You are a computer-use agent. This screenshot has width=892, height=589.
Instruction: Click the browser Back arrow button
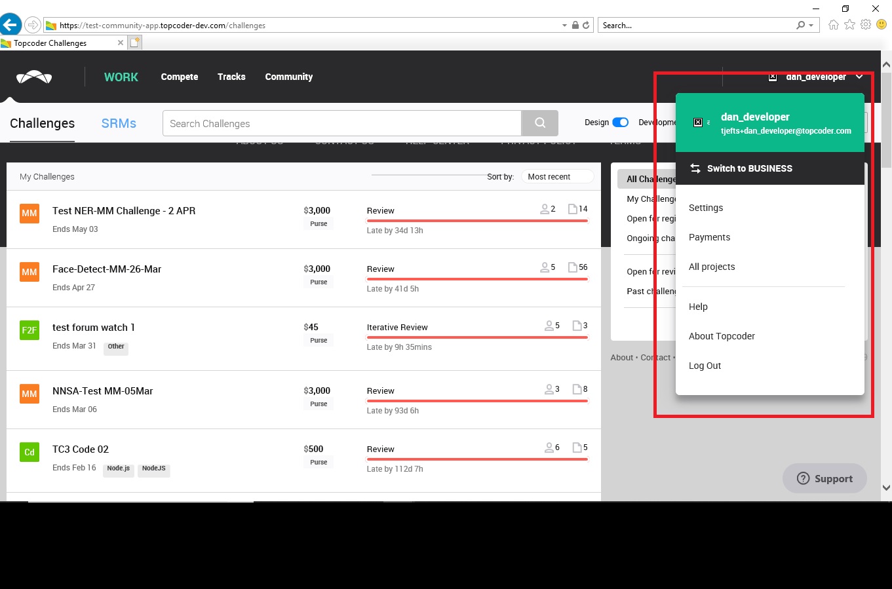10,25
